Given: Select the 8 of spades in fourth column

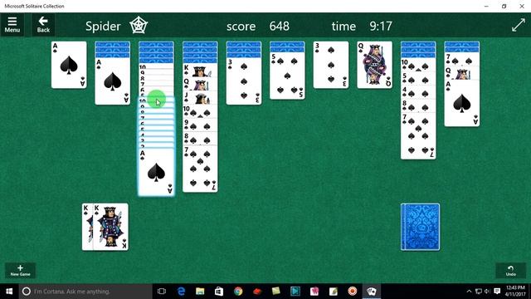Looking at the screenshot, I should click(x=200, y=139).
